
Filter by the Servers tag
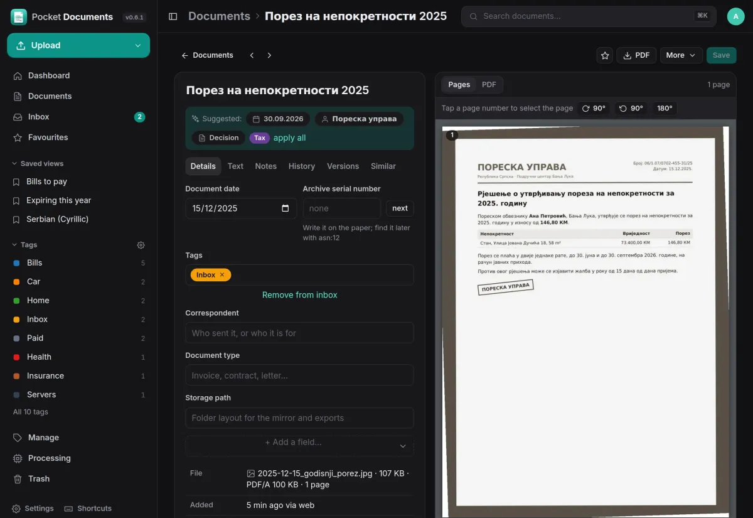78,395
